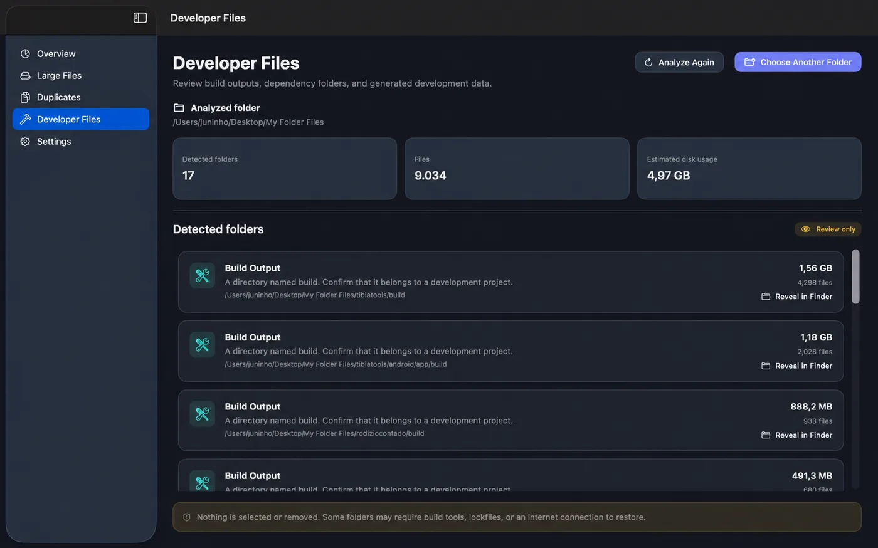Reveal tibiatools/build folder in Finder
This screenshot has height=548, width=878.
(797, 297)
